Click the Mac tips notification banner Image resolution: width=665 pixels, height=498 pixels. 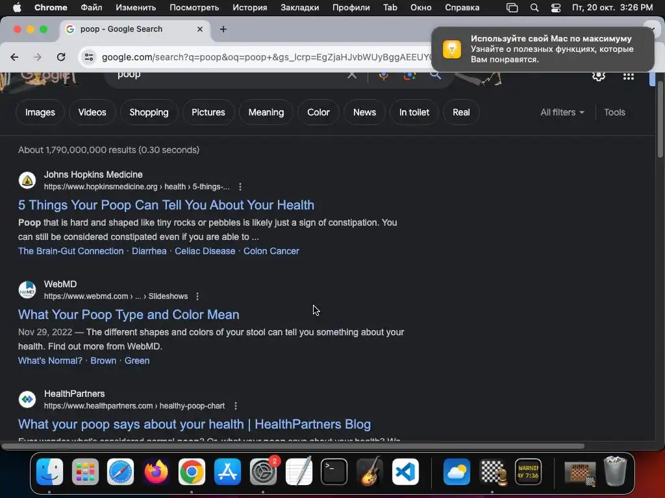(x=543, y=49)
